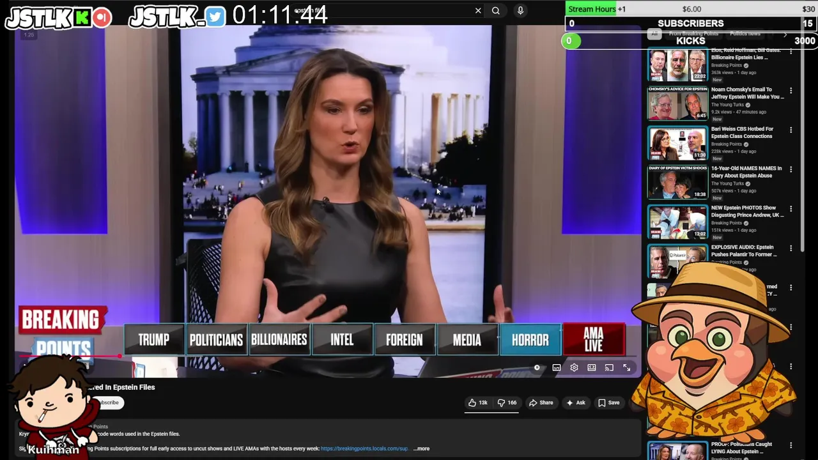Open options for Noam Chomsky's Email video
Image resolution: width=818 pixels, height=460 pixels.
[791, 91]
